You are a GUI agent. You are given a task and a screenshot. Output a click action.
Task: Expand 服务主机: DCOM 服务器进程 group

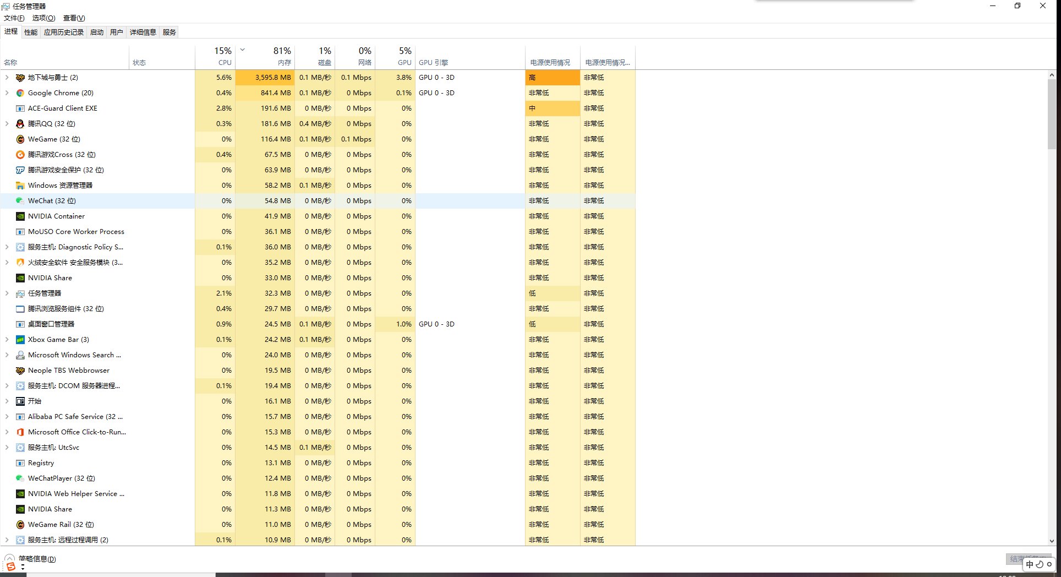point(7,386)
